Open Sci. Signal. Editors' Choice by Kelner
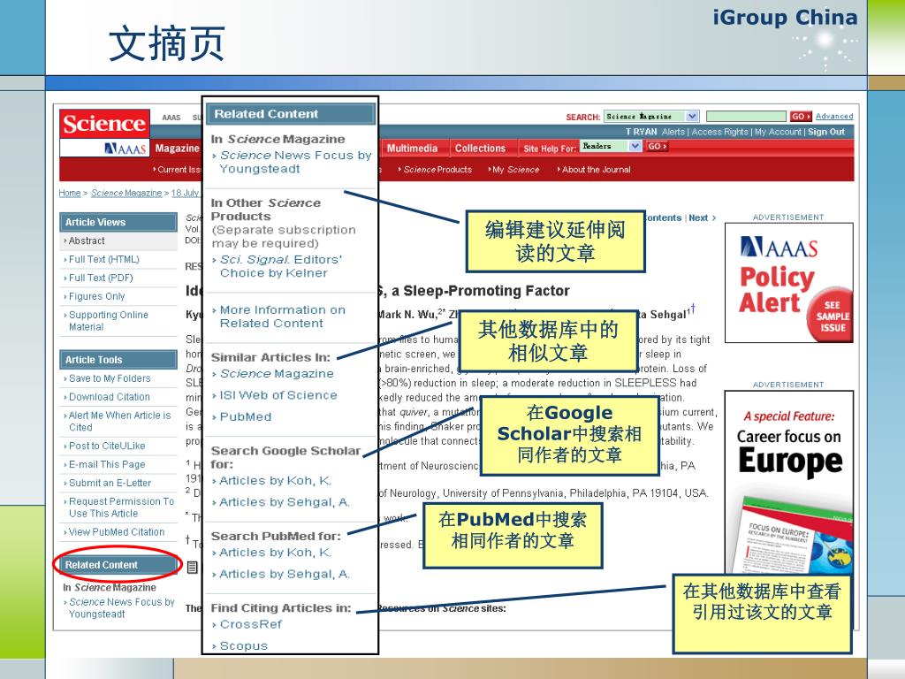This screenshot has width=905, height=679. [x=280, y=266]
